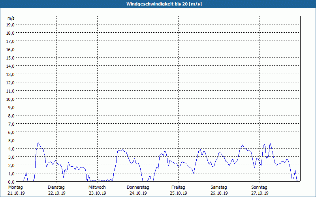316x197 pixels.
Task: Select the 'Sonntag' day label
Action: [x=260, y=187]
